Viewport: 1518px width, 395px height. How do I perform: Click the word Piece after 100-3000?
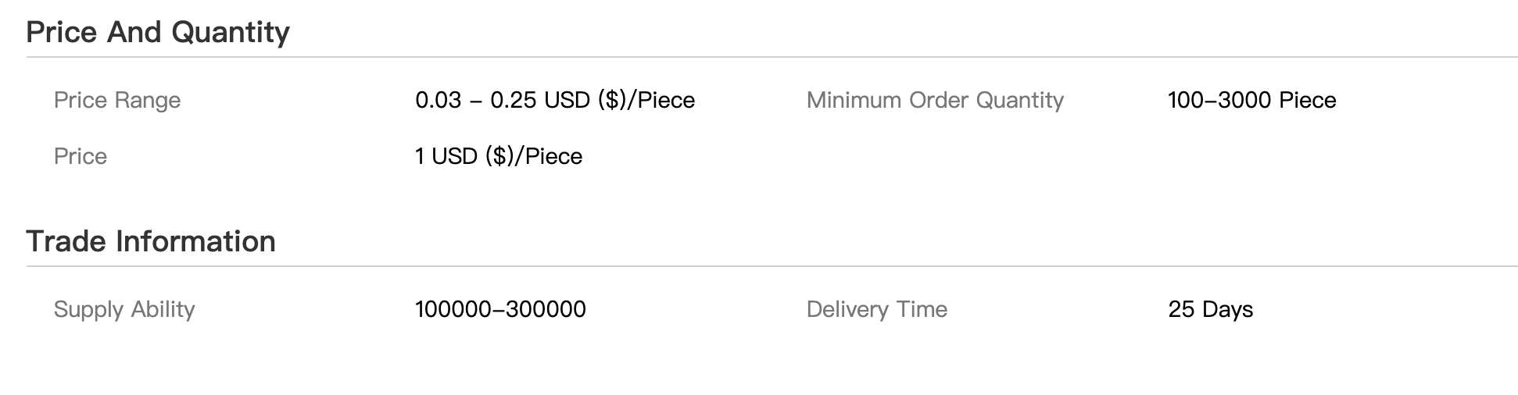pyautogui.click(x=1308, y=101)
